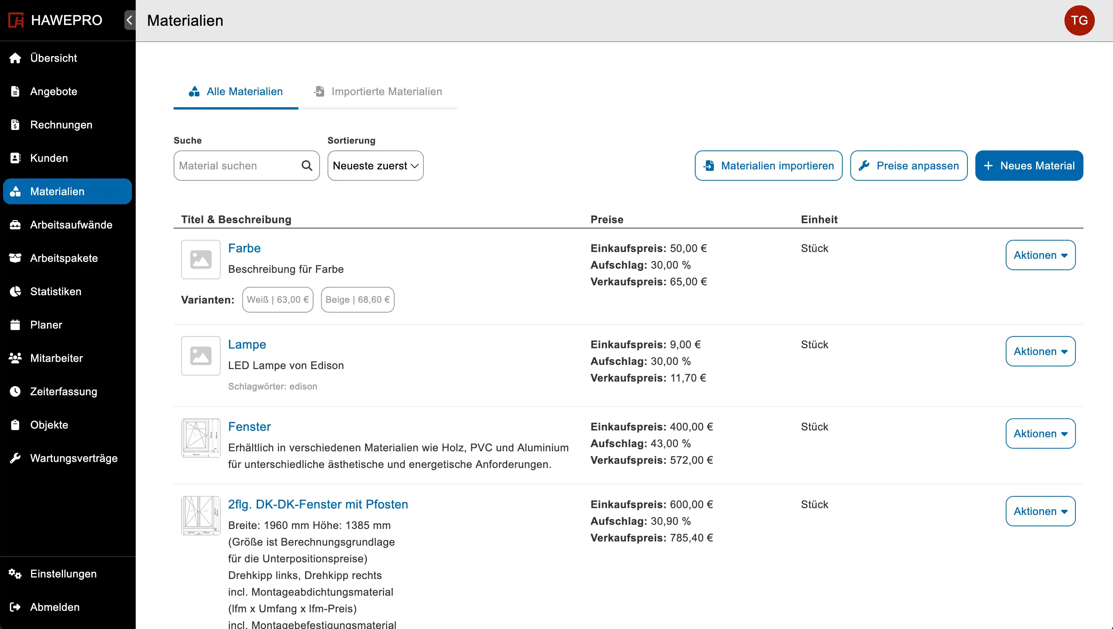Click the Material suchen search field

click(x=235, y=166)
